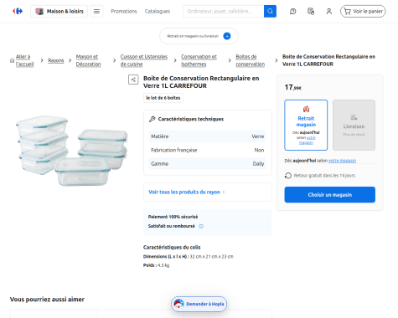Click the blue search magnifier button

[270, 11]
